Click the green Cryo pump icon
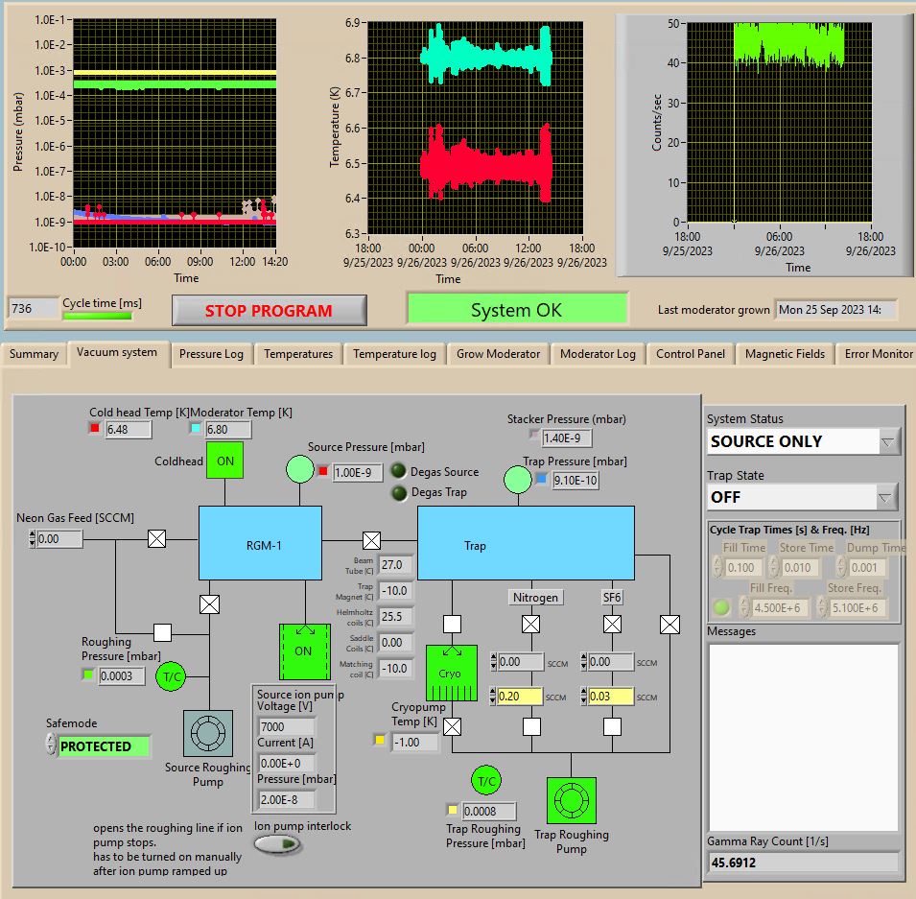Viewport: 916px width, 899px height. pyautogui.click(x=451, y=673)
